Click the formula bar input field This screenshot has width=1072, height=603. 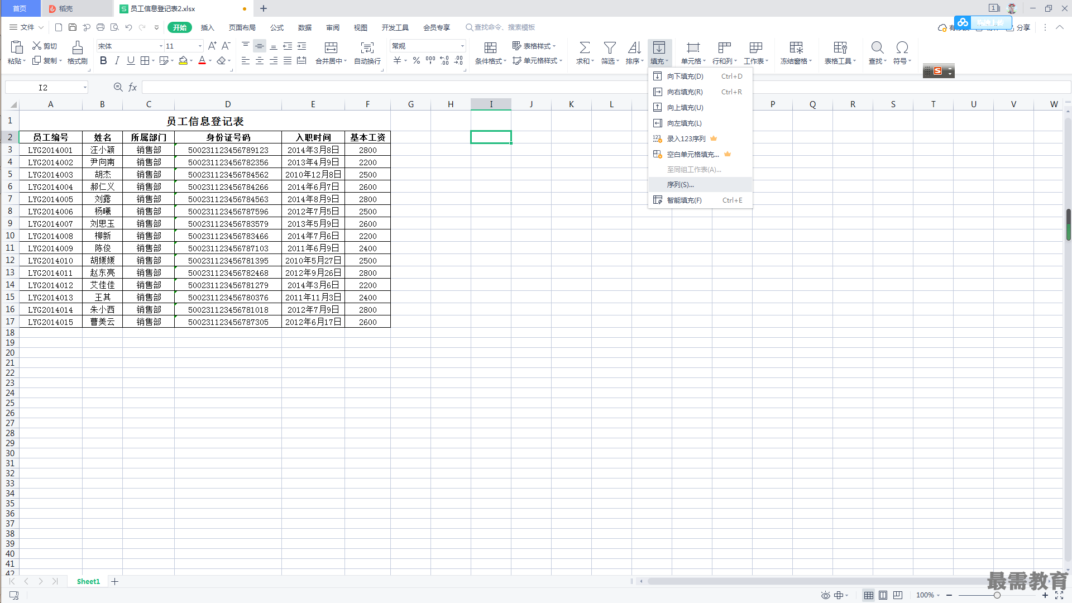pyautogui.click(x=606, y=87)
